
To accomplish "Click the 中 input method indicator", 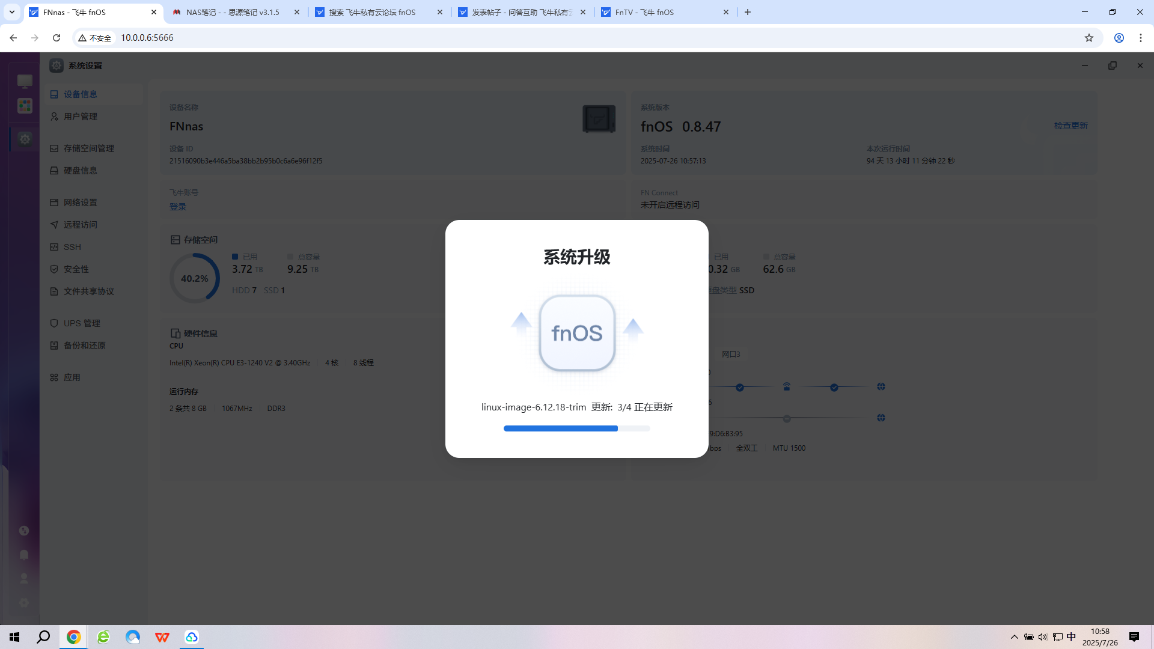I will pos(1071,637).
